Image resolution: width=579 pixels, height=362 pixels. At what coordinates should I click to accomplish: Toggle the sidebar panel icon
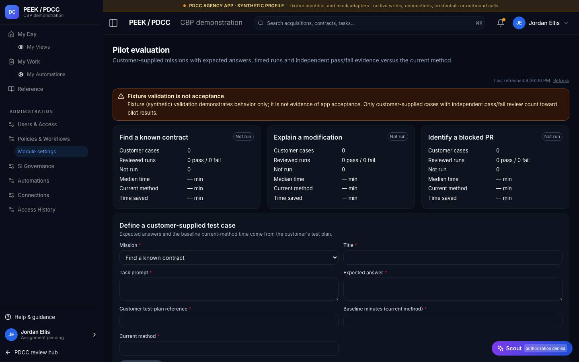(x=113, y=23)
